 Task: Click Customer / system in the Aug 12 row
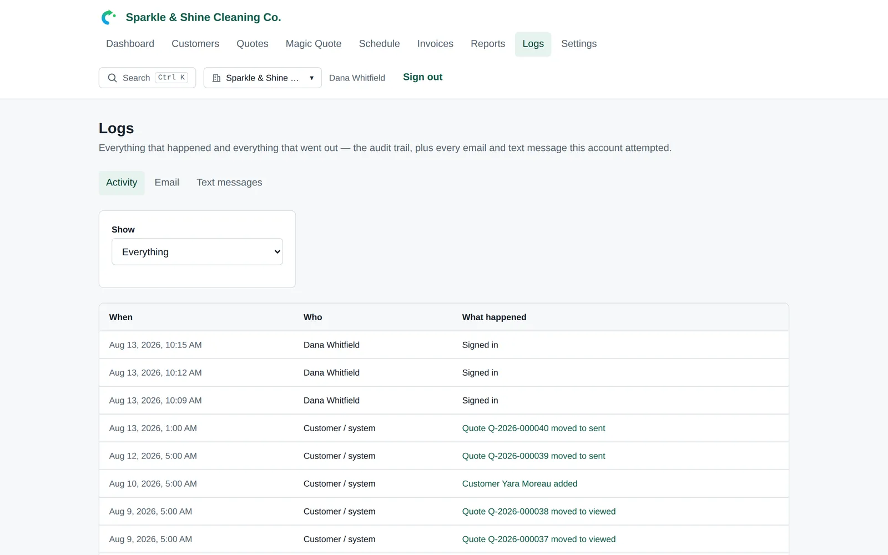(339, 456)
